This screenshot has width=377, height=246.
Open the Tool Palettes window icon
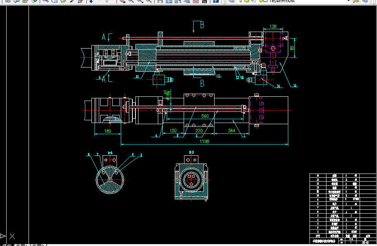click(x=178, y=1)
